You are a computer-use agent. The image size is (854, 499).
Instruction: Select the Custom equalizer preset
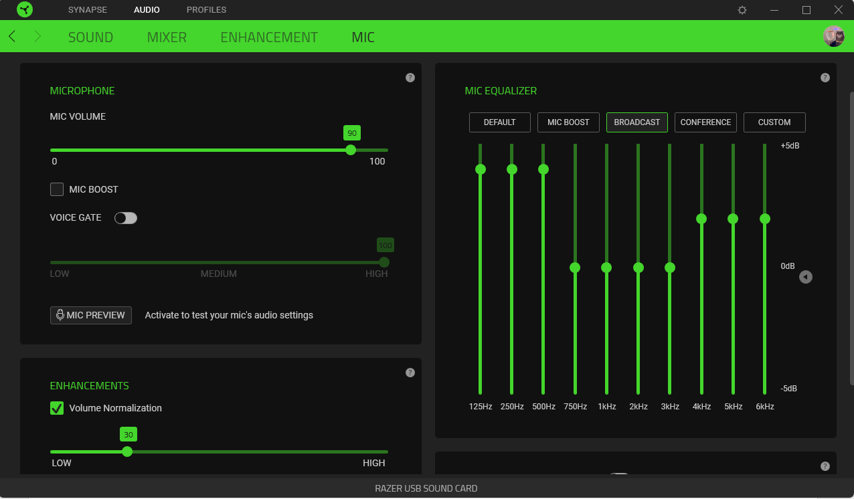click(x=774, y=122)
